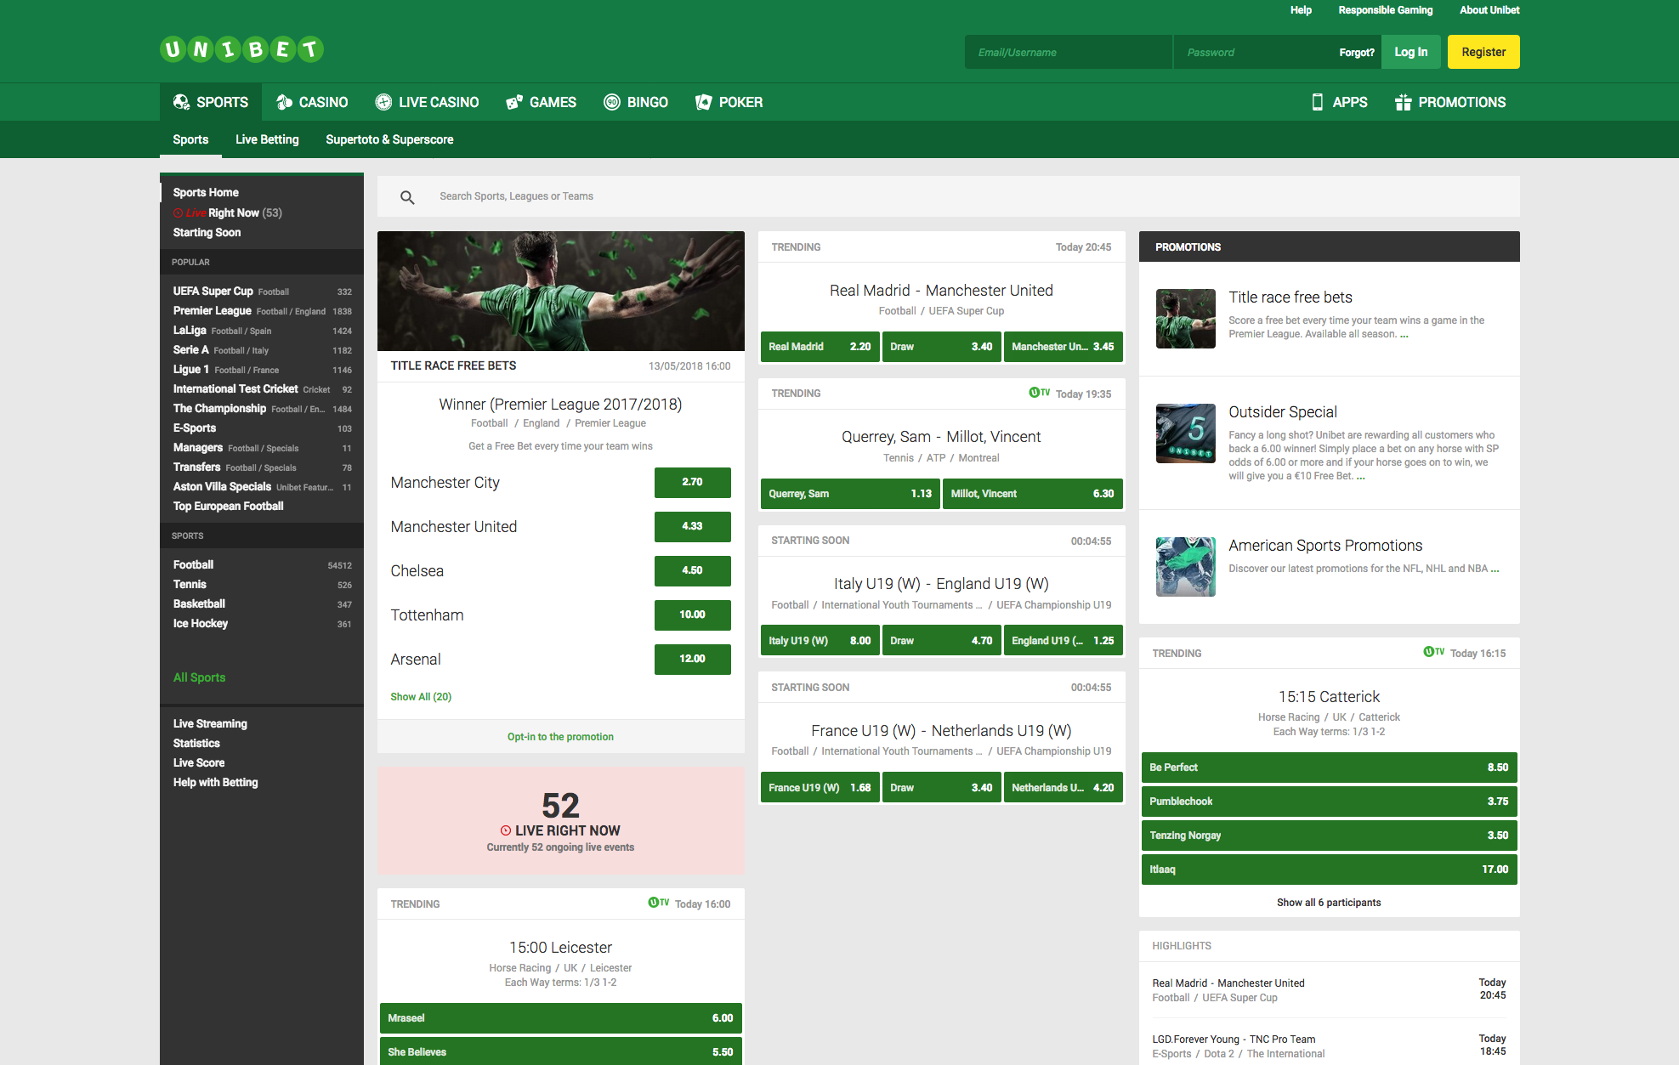Click the Apps phone icon
This screenshot has height=1065, width=1679.
(x=1318, y=102)
